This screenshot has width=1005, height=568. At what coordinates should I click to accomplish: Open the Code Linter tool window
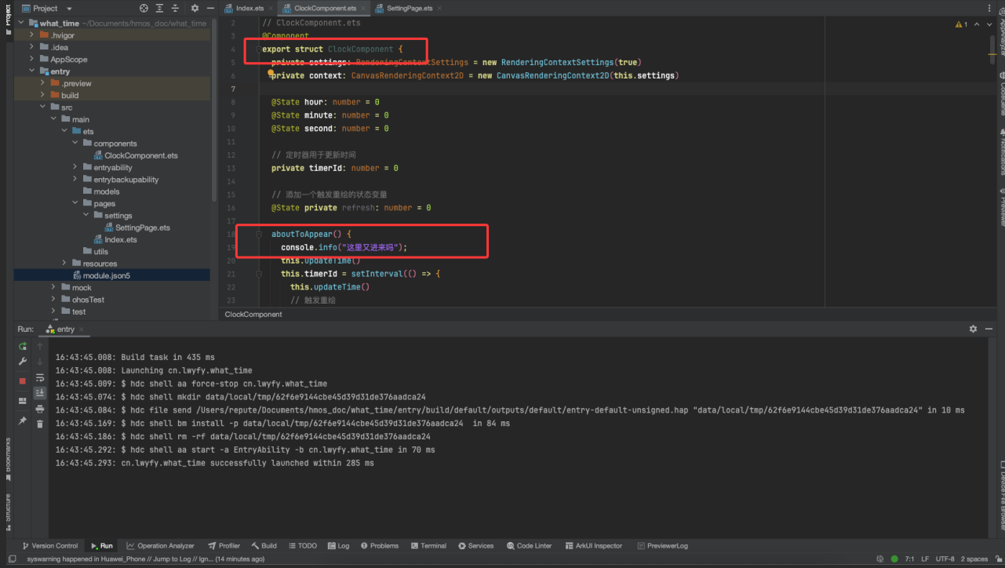click(x=530, y=546)
